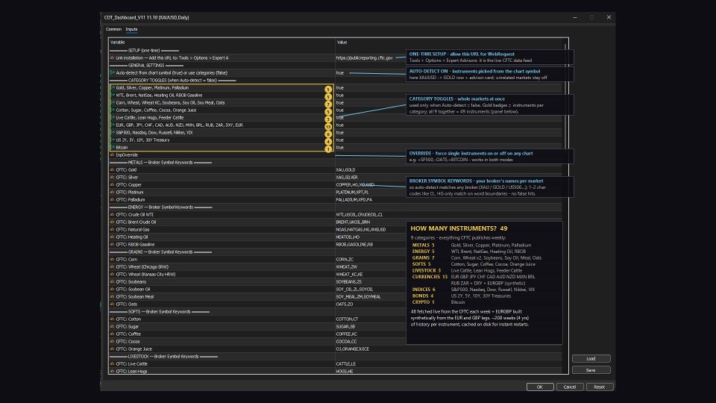Viewport: 716px width, 403px height.
Task: Click the boolean icon beside WTI, Brent, NatGas row
Action: point(113,95)
